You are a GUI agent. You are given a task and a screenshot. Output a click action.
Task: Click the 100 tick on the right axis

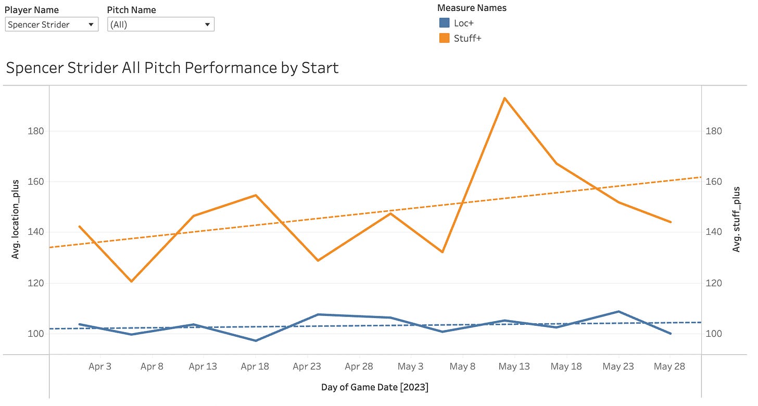click(x=714, y=334)
